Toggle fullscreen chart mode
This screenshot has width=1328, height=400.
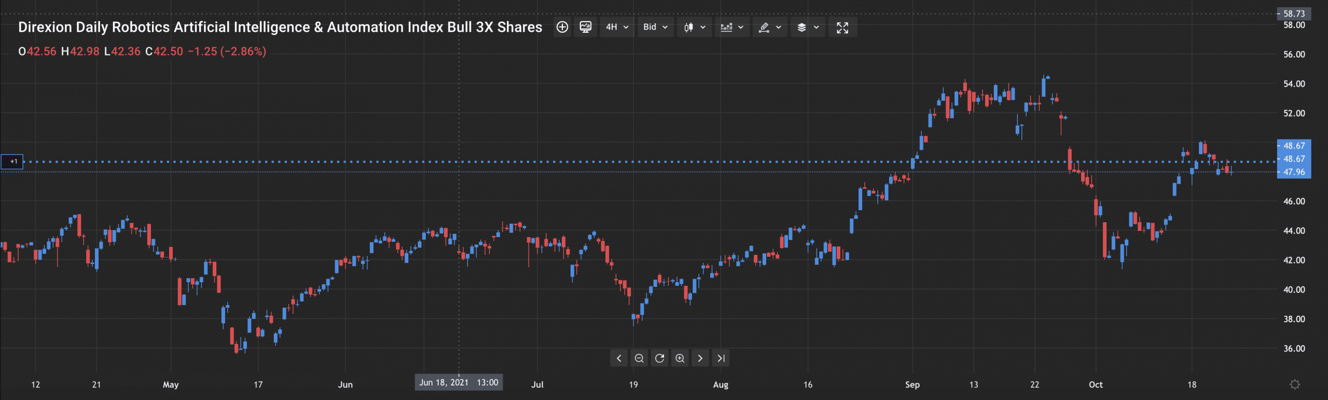coord(842,27)
